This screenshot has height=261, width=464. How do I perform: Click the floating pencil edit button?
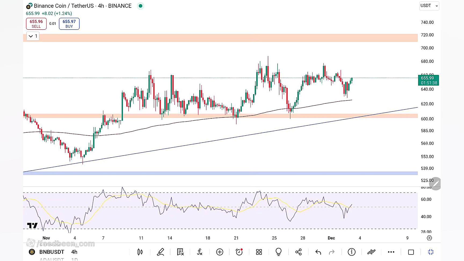[435, 184]
